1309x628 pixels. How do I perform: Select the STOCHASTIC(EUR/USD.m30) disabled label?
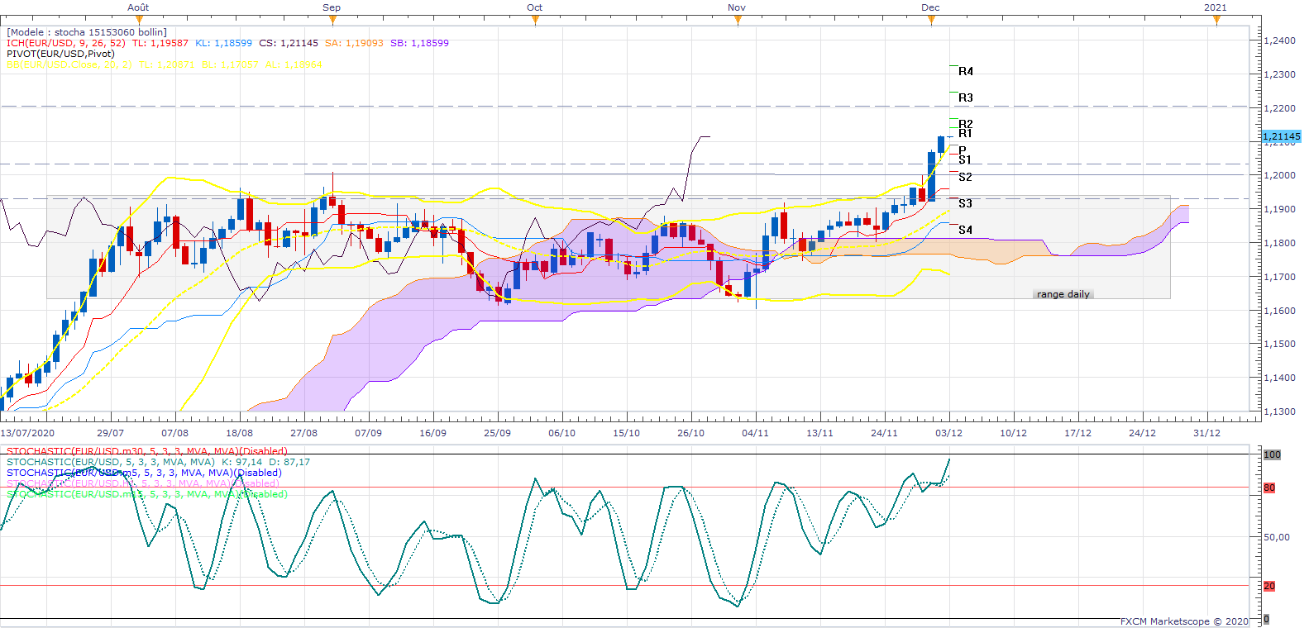[147, 451]
